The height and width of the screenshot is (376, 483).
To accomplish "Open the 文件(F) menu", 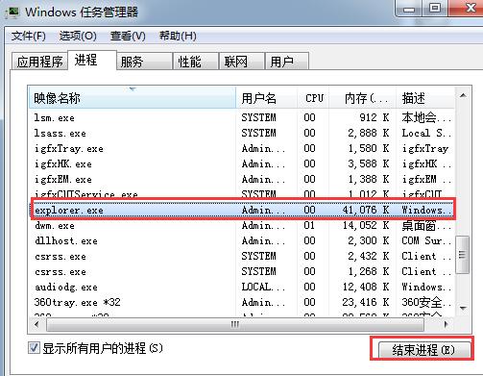I will coord(28,36).
